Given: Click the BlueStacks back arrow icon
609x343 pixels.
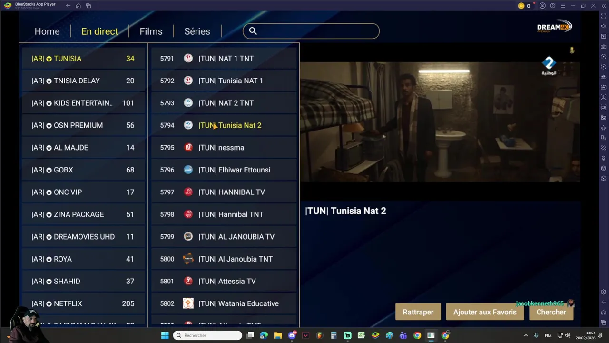Looking at the screenshot, I should click(x=68, y=6).
